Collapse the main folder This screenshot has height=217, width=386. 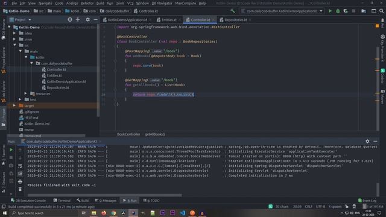tap(21, 51)
